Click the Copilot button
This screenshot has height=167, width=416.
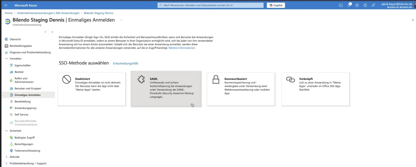tap(276, 5)
